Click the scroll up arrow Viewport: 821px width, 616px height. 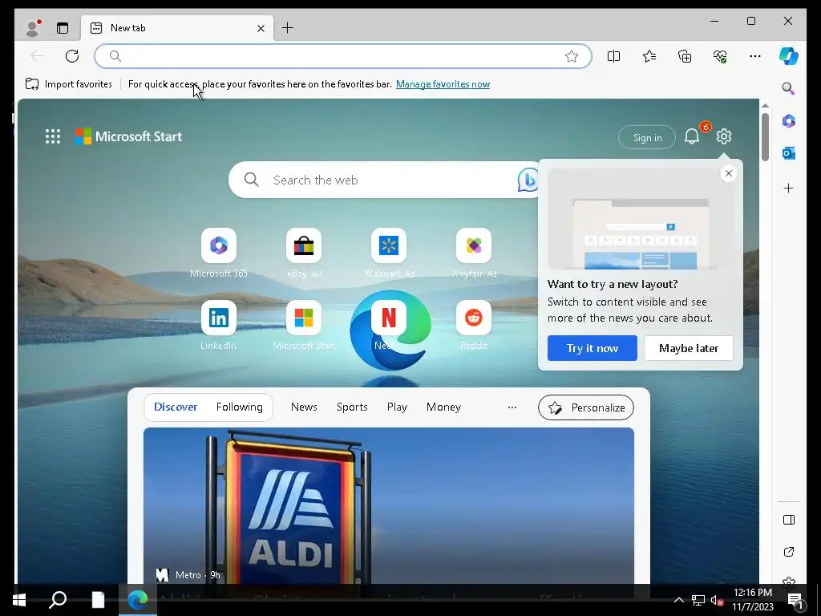(x=765, y=106)
